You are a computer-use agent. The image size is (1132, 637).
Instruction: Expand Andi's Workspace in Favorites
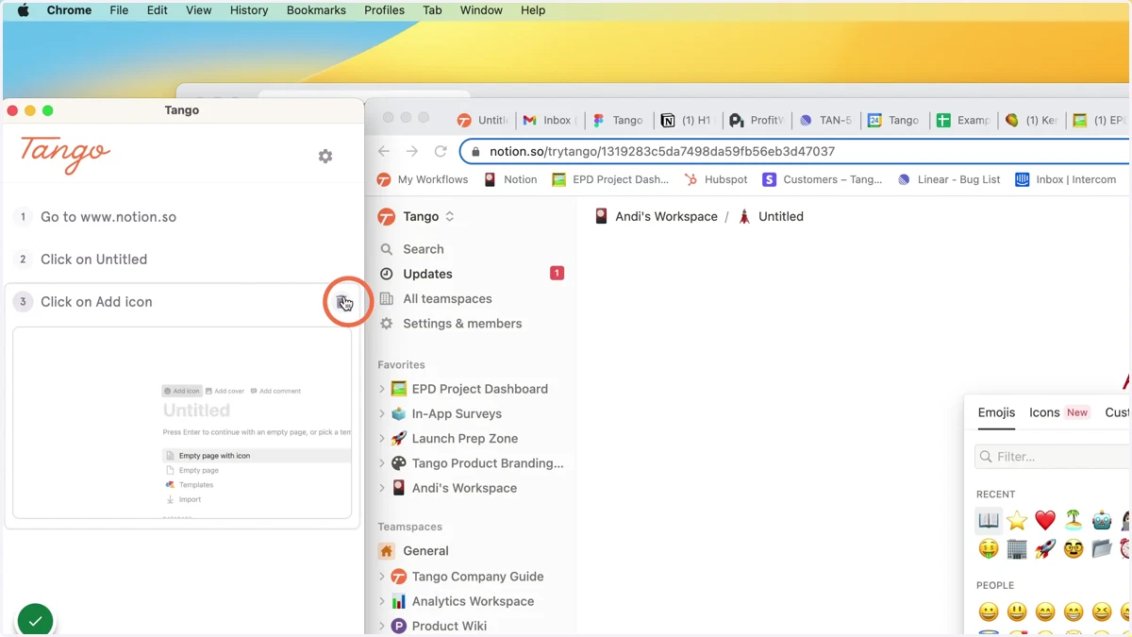(382, 488)
